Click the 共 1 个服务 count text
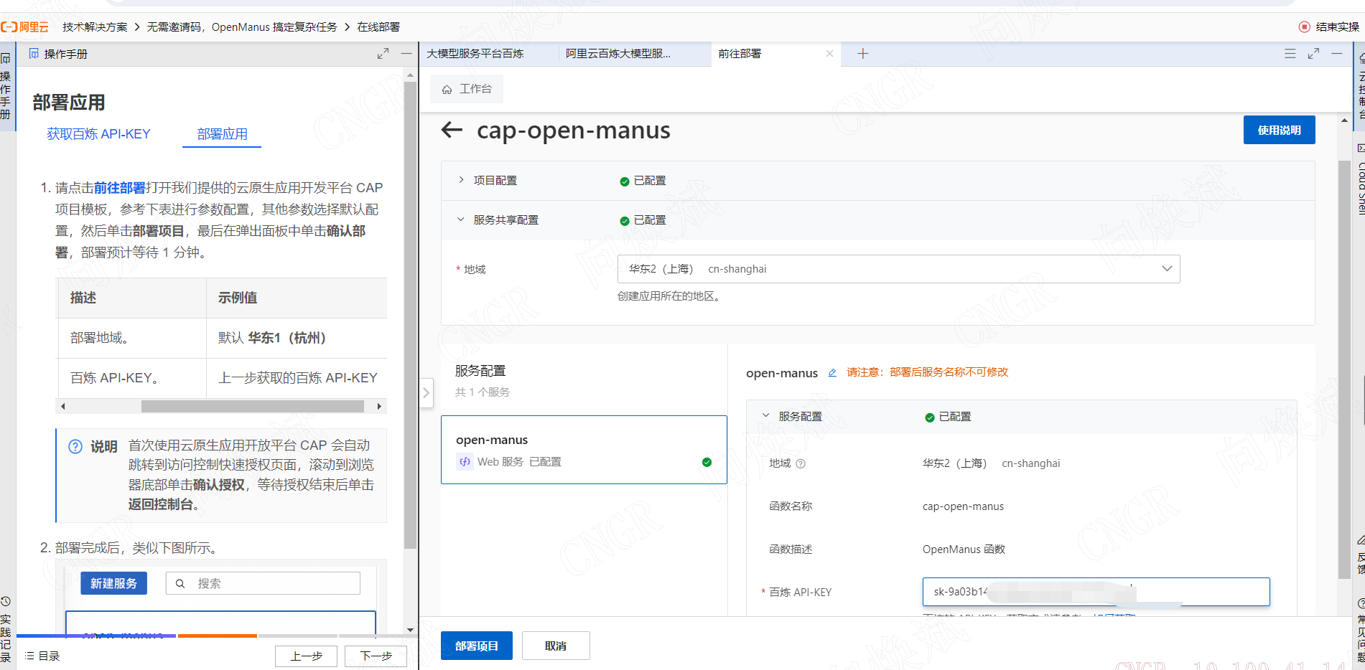Viewport: 1365px width, 670px height. click(482, 392)
